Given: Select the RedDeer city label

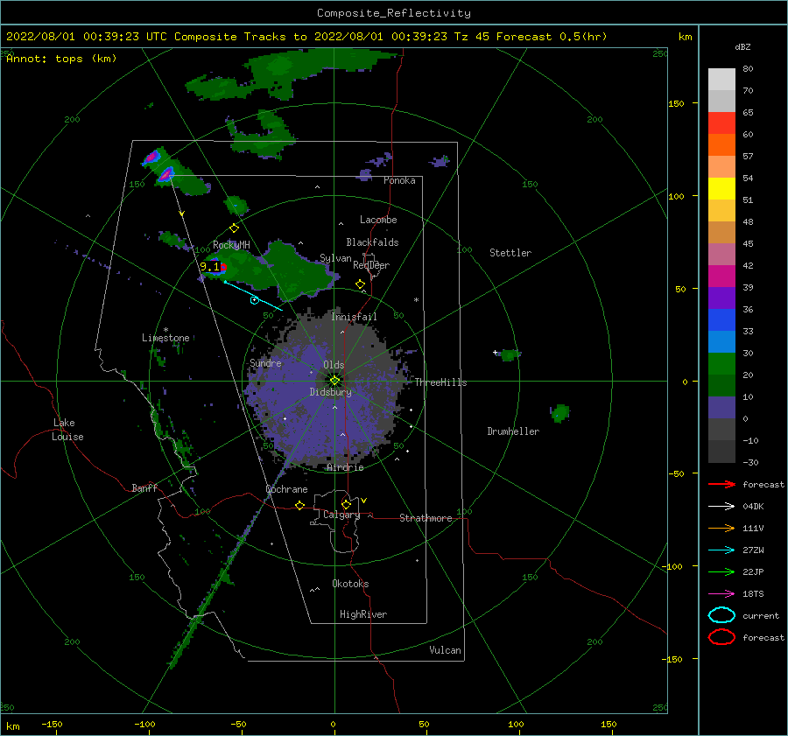Looking at the screenshot, I should pyautogui.click(x=371, y=265).
